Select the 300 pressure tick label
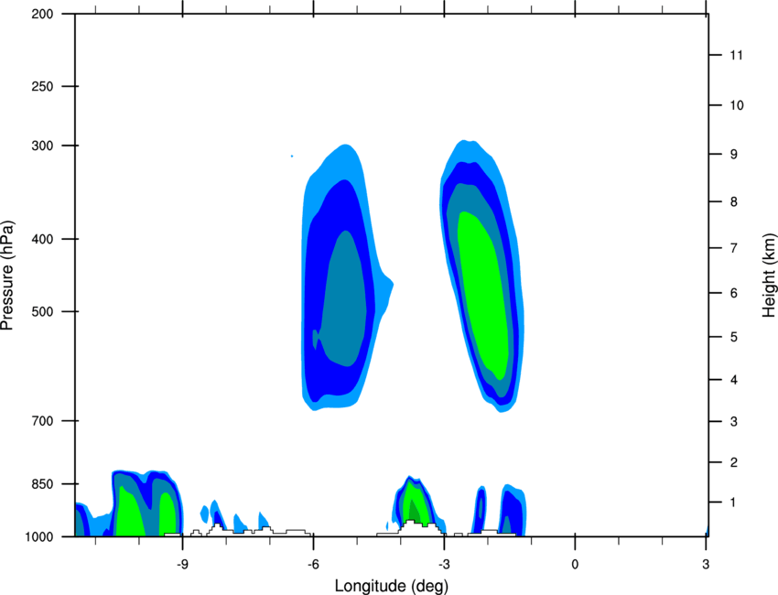Viewport: 778px width, 595px height. point(42,146)
